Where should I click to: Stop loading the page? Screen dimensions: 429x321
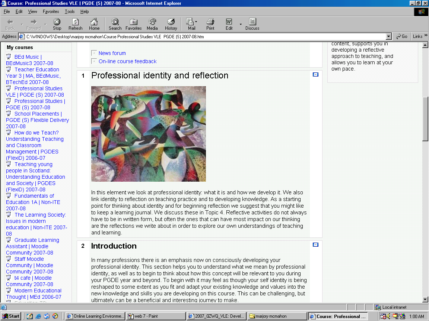pyautogui.click(x=57, y=24)
